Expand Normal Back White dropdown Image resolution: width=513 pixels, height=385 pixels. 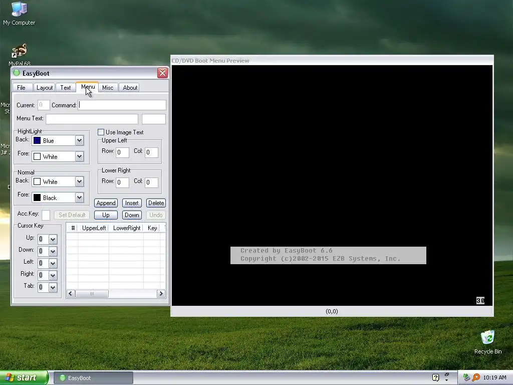click(79, 181)
